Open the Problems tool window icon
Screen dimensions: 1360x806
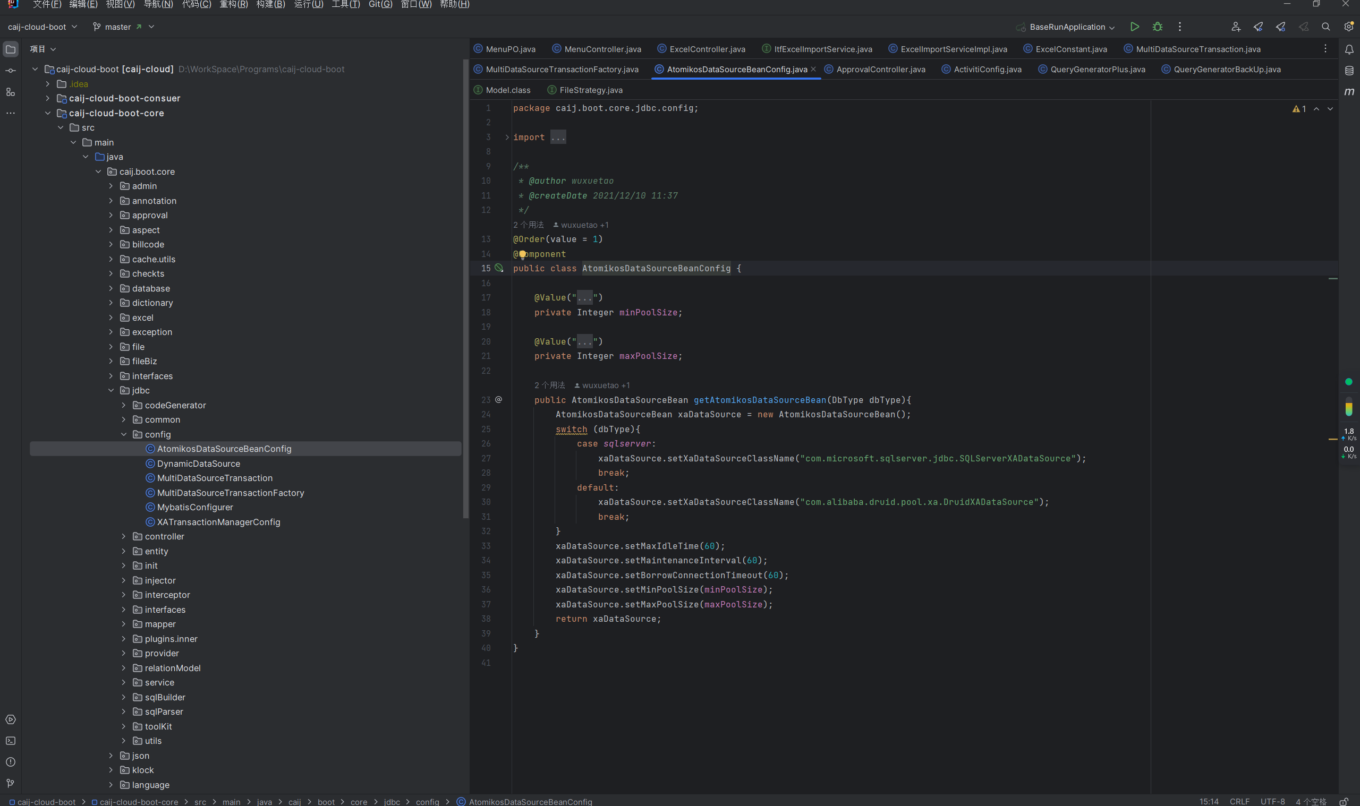click(10, 762)
